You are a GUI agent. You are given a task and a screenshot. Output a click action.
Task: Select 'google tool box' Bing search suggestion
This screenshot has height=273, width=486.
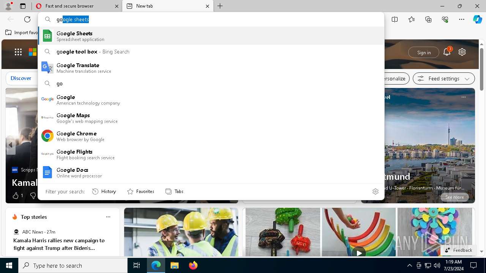click(x=211, y=52)
